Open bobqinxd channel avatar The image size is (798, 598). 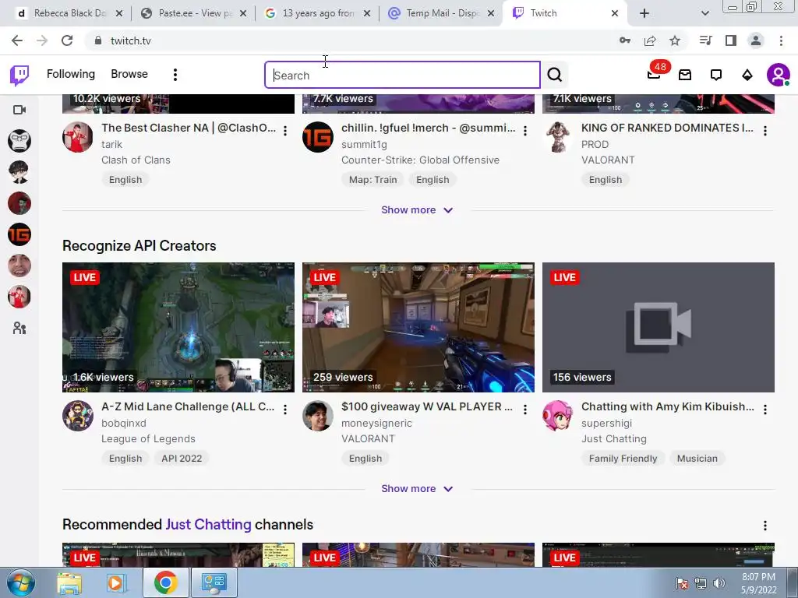[x=78, y=416]
